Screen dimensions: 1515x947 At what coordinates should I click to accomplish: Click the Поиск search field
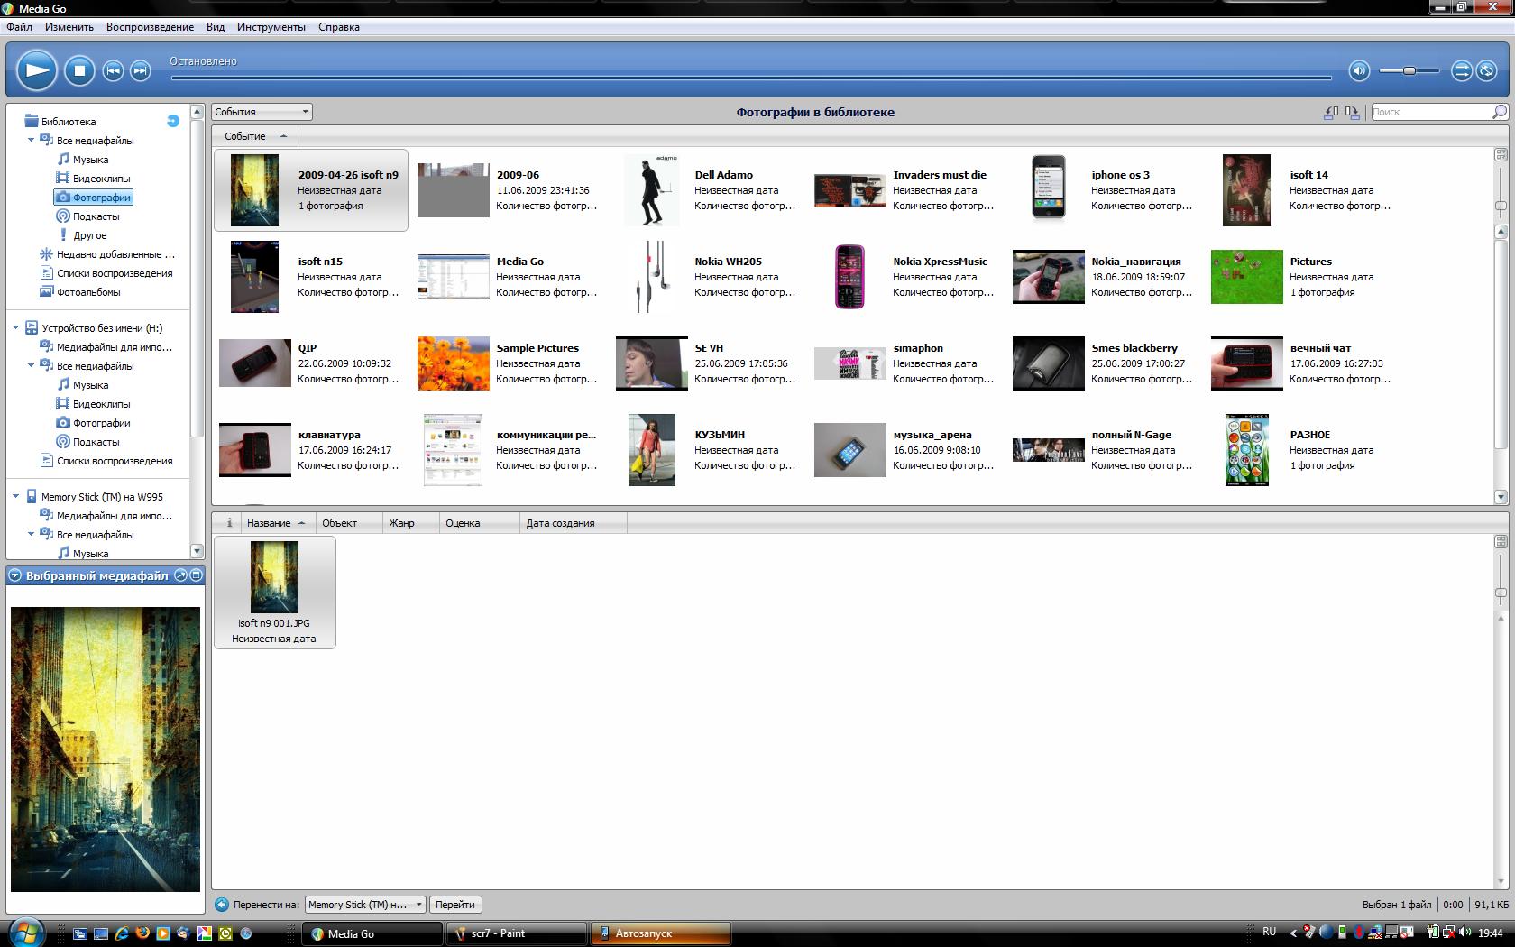click(1431, 112)
